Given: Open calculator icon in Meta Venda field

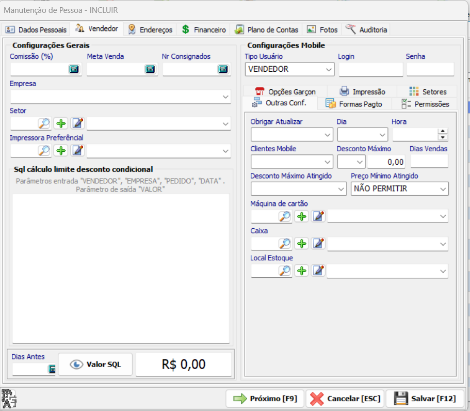Looking at the screenshot, I should [150, 69].
